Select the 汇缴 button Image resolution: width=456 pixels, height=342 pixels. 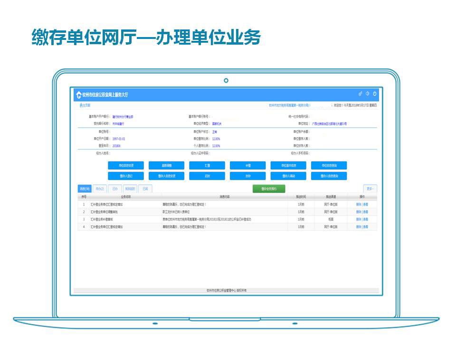click(207, 166)
